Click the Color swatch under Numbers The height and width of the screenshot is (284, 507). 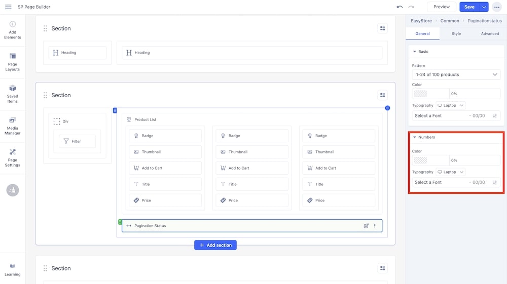click(420, 160)
